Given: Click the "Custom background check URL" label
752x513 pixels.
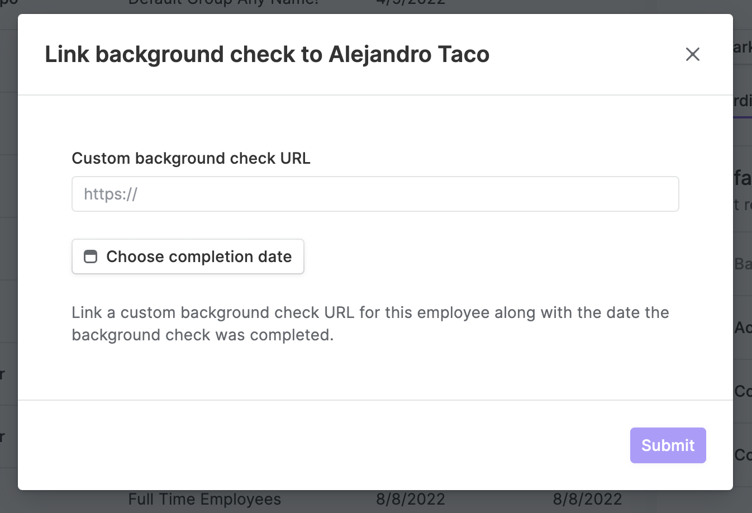Looking at the screenshot, I should pyautogui.click(x=191, y=158).
